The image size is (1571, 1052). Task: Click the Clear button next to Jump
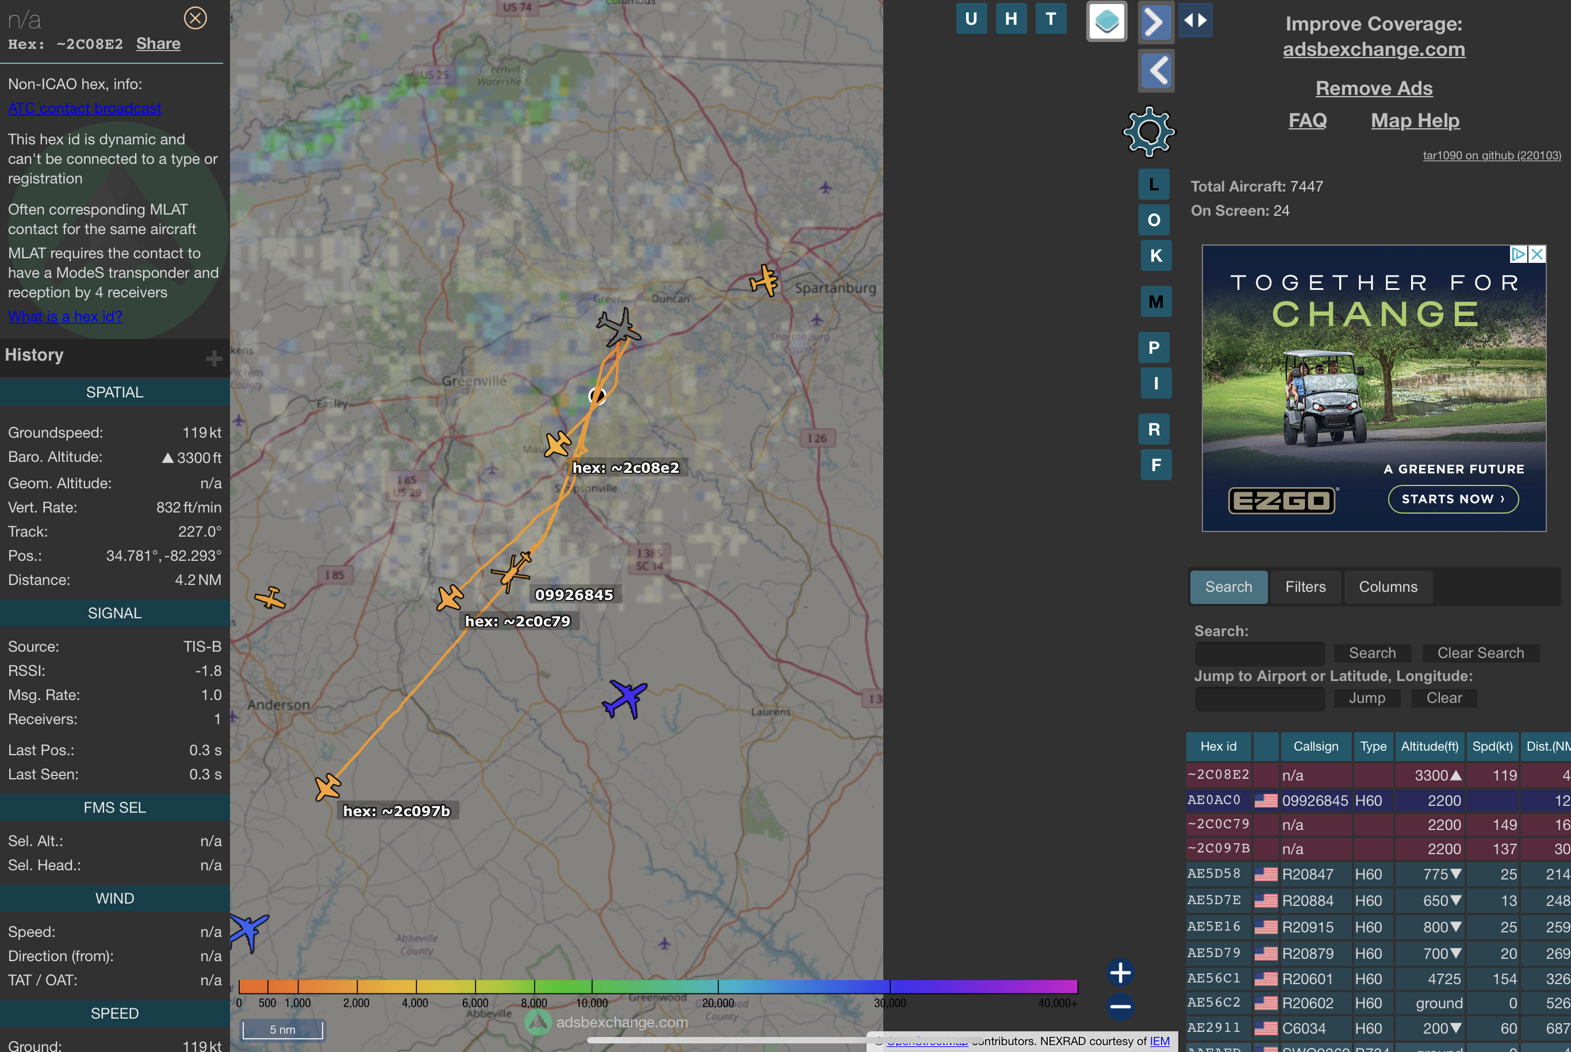click(x=1443, y=698)
